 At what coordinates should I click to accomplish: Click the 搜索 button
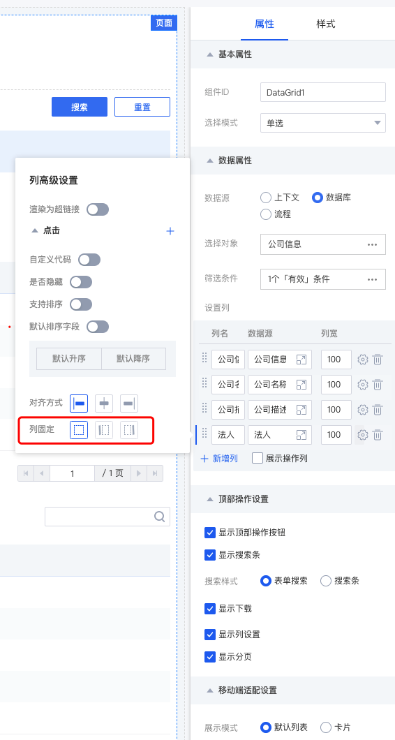pos(80,107)
